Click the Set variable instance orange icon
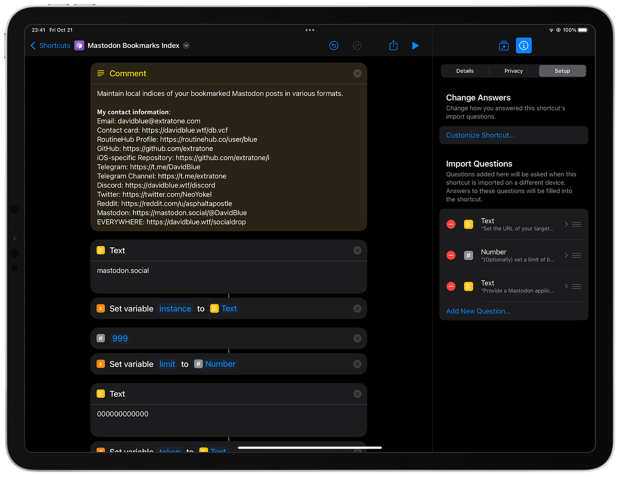This screenshot has width=620, height=477. tap(101, 309)
